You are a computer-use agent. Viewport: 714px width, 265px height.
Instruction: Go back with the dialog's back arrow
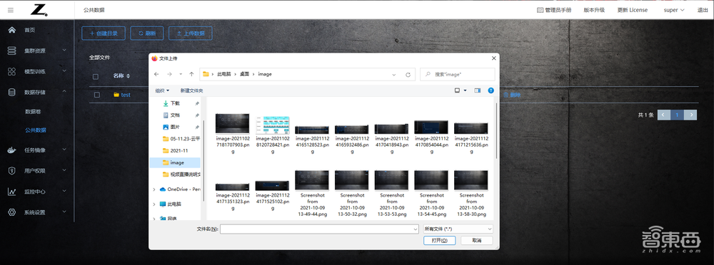pyautogui.click(x=156, y=74)
